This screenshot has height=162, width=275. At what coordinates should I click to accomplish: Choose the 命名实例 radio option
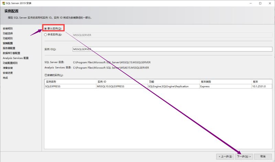pos(46,34)
